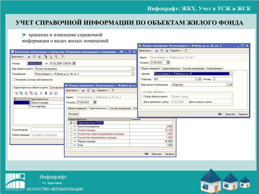Select the Этаж row
259x194 pixels.
point(120,145)
